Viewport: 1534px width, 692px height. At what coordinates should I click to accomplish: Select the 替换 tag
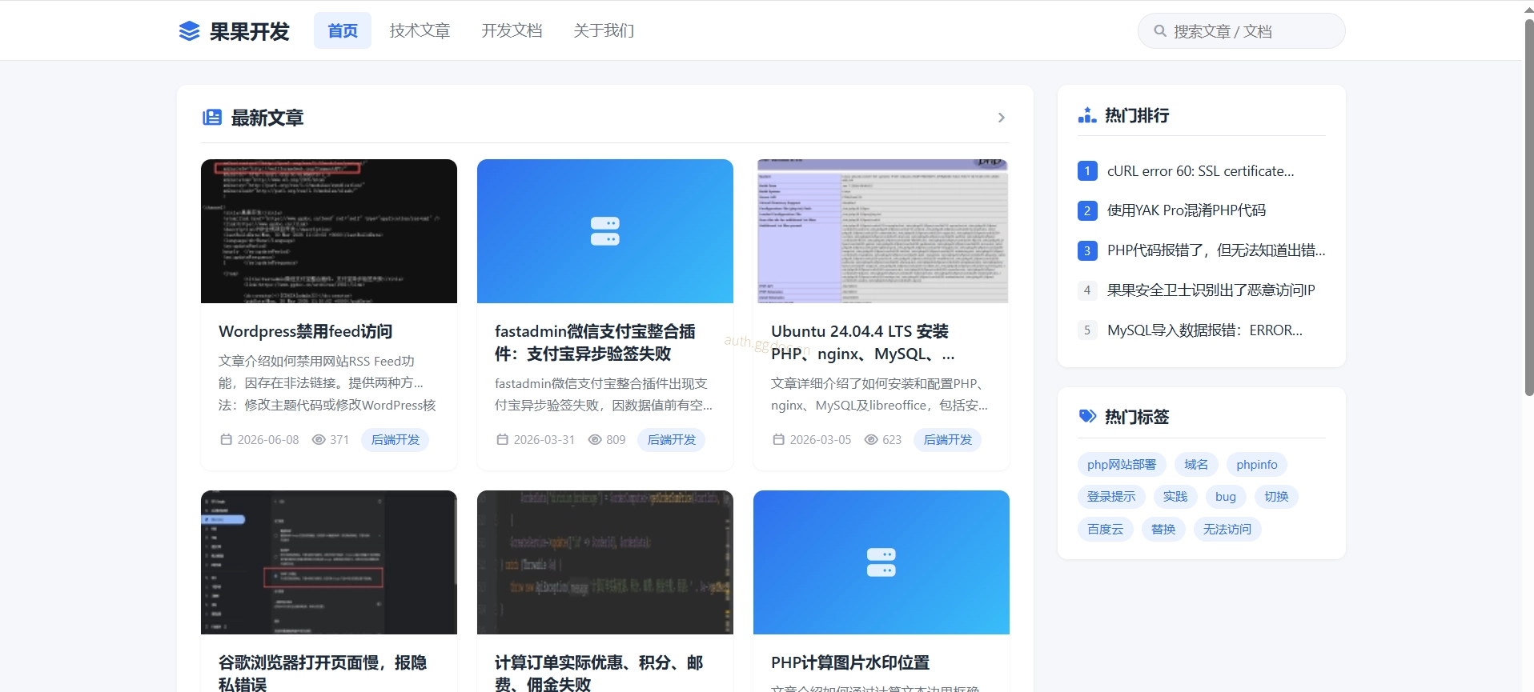tap(1163, 530)
